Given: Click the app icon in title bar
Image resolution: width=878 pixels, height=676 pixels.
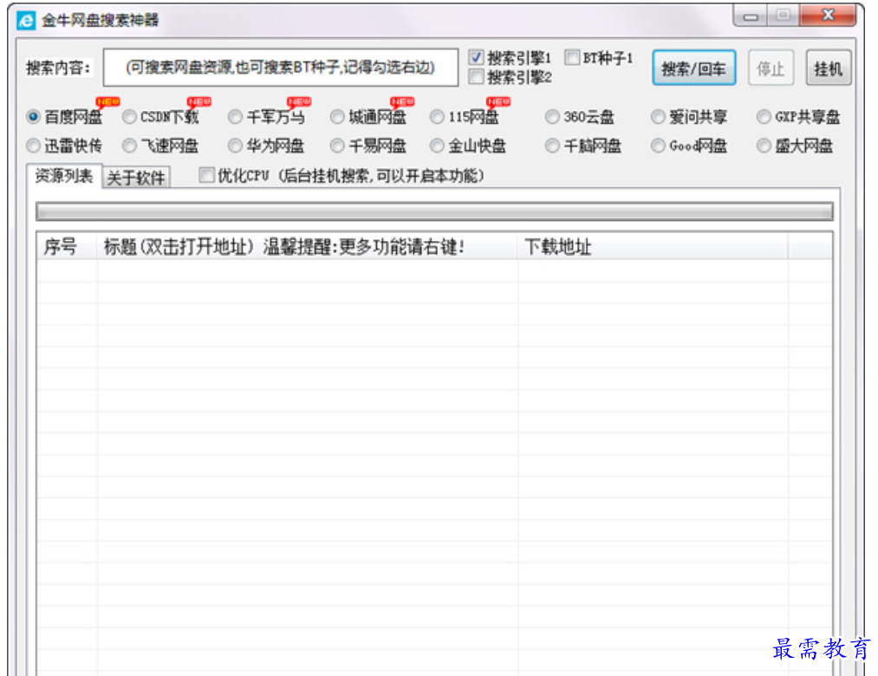Looking at the screenshot, I should [x=27, y=20].
